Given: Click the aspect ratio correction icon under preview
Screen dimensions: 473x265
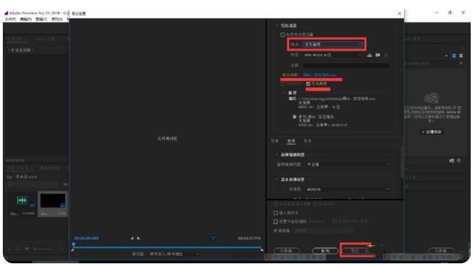Looking at the screenshot, I should coord(213,238).
